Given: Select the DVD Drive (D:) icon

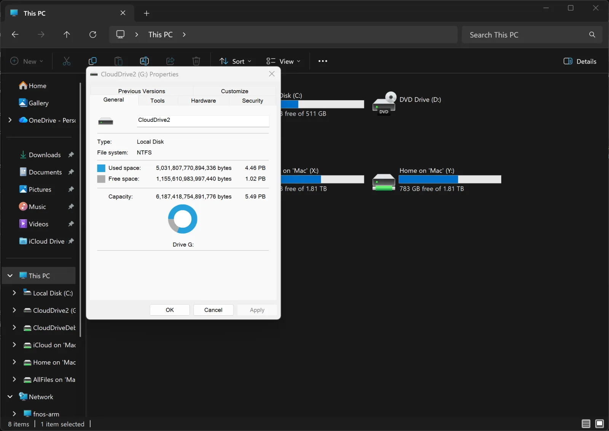Looking at the screenshot, I should pyautogui.click(x=384, y=103).
